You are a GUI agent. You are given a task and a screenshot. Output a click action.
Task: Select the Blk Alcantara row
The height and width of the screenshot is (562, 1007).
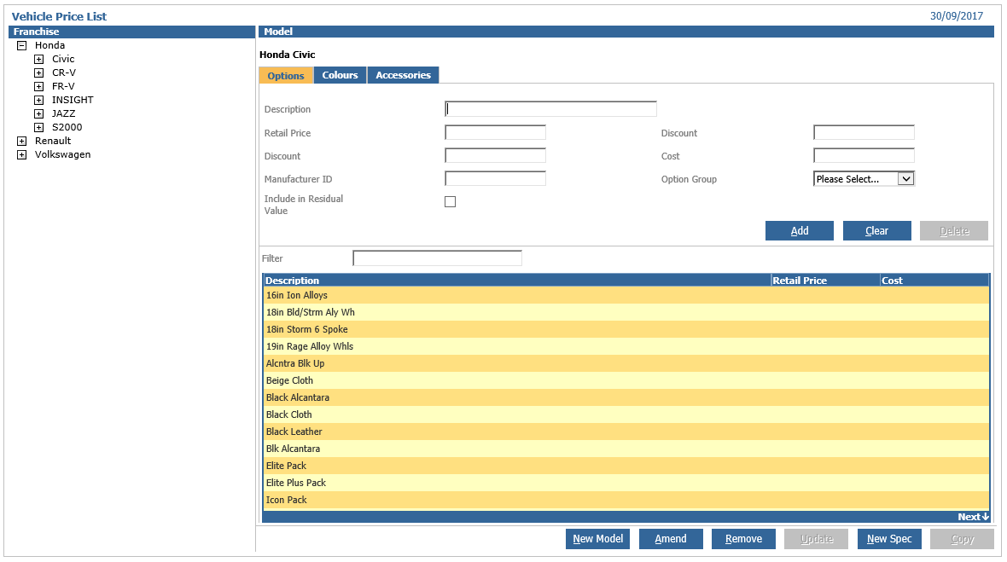coord(626,449)
